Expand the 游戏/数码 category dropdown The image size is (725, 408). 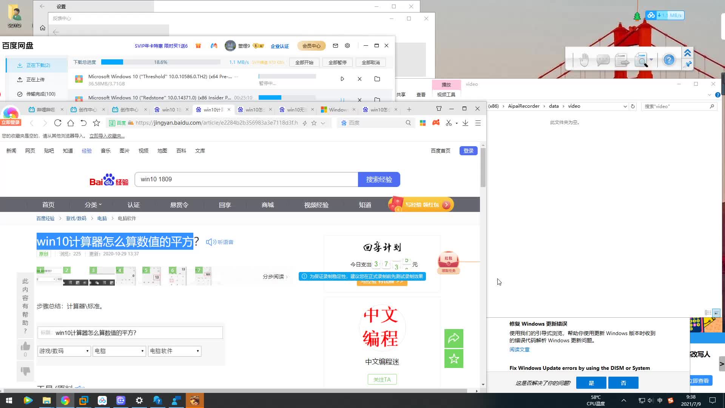[64, 351]
